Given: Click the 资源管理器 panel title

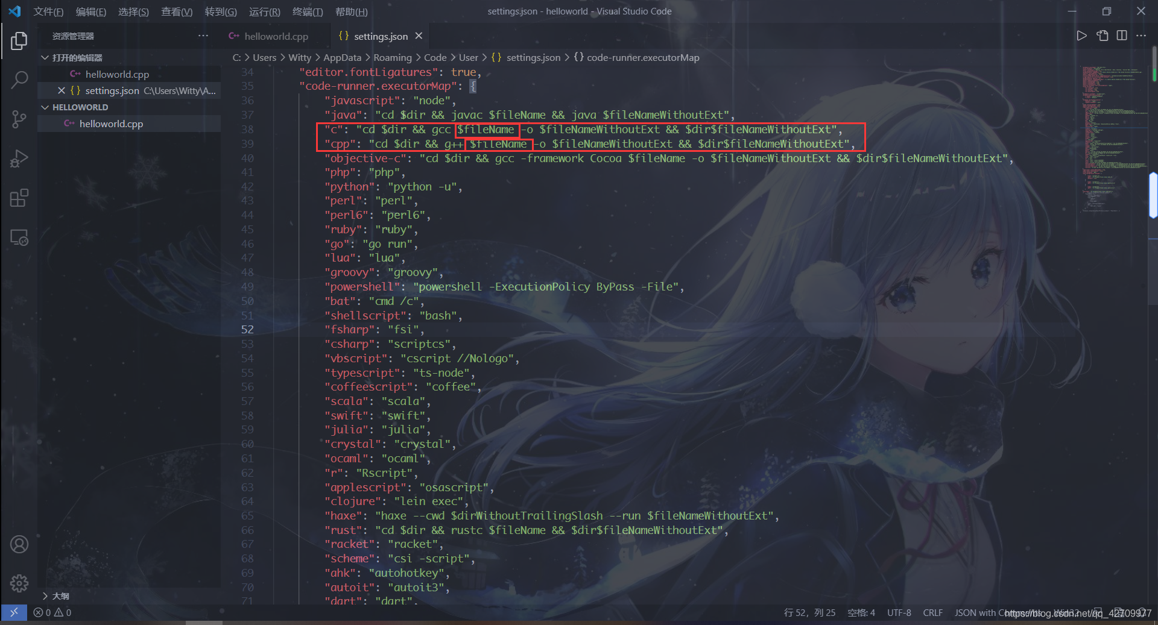Looking at the screenshot, I should click(73, 36).
